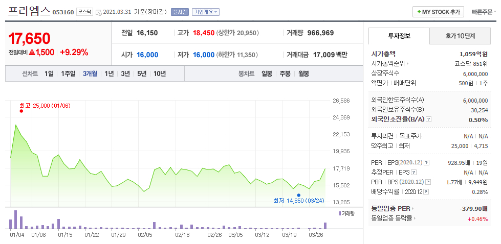Image resolution: width=501 pixels, height=244 pixels.
Task: Click the +9.29% change value
Action: 74,53
